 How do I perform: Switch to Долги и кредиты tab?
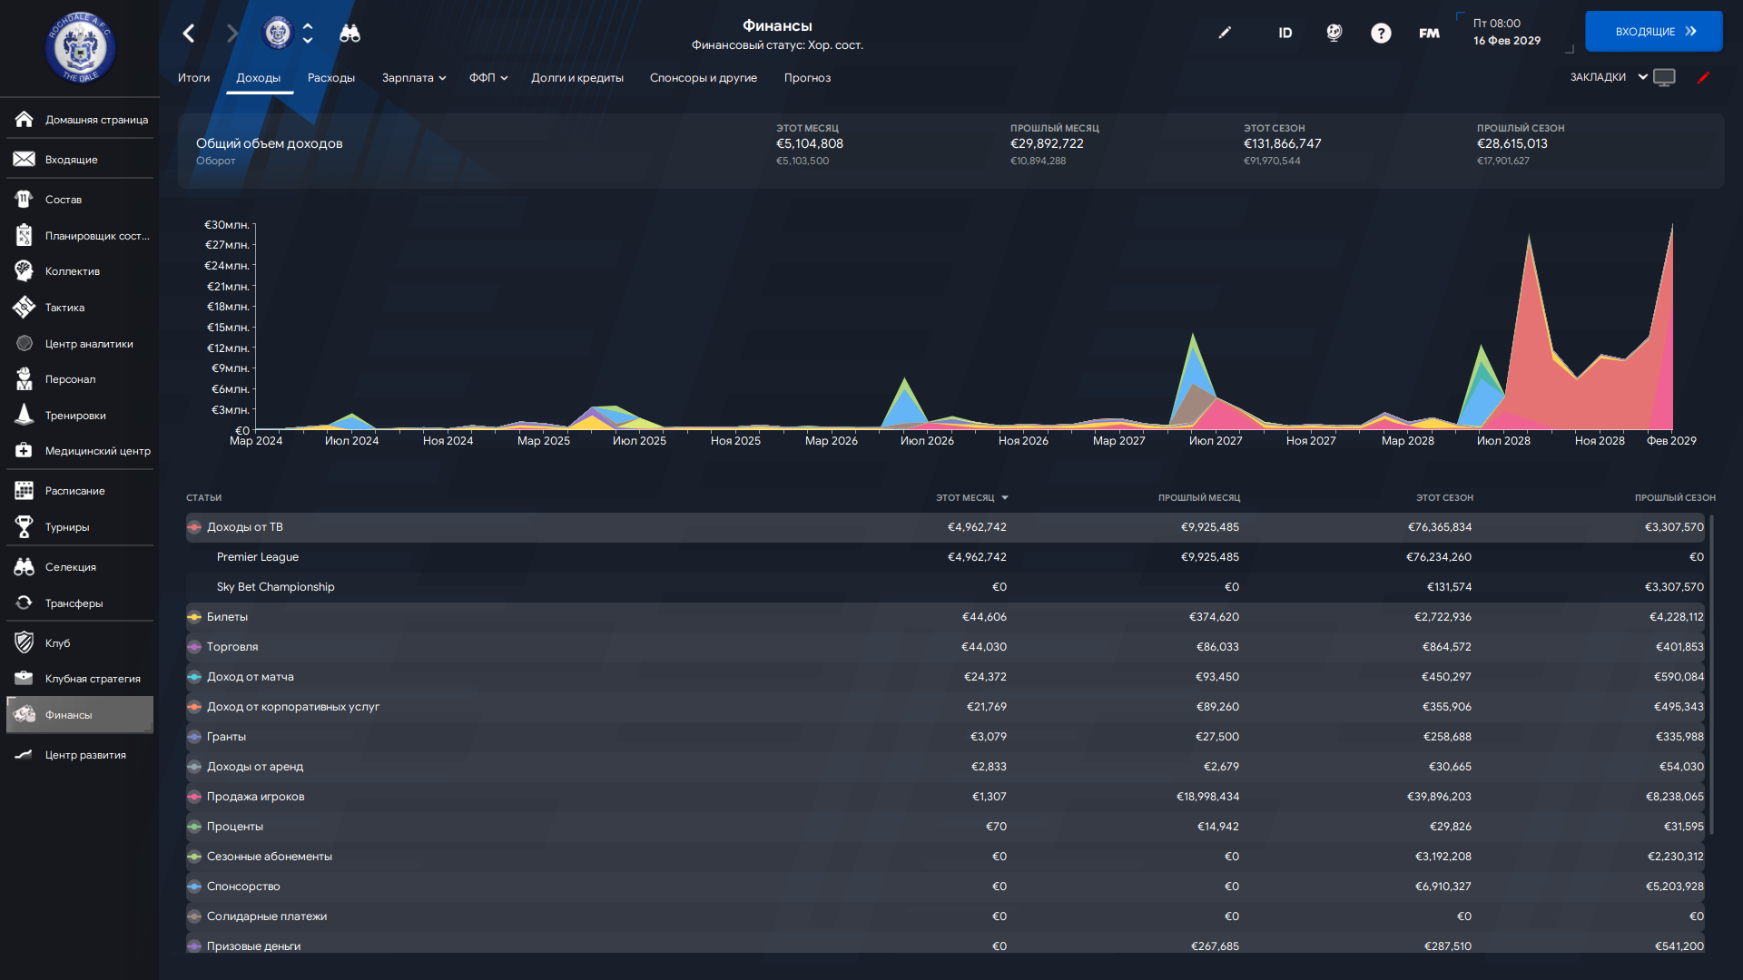pyautogui.click(x=576, y=78)
